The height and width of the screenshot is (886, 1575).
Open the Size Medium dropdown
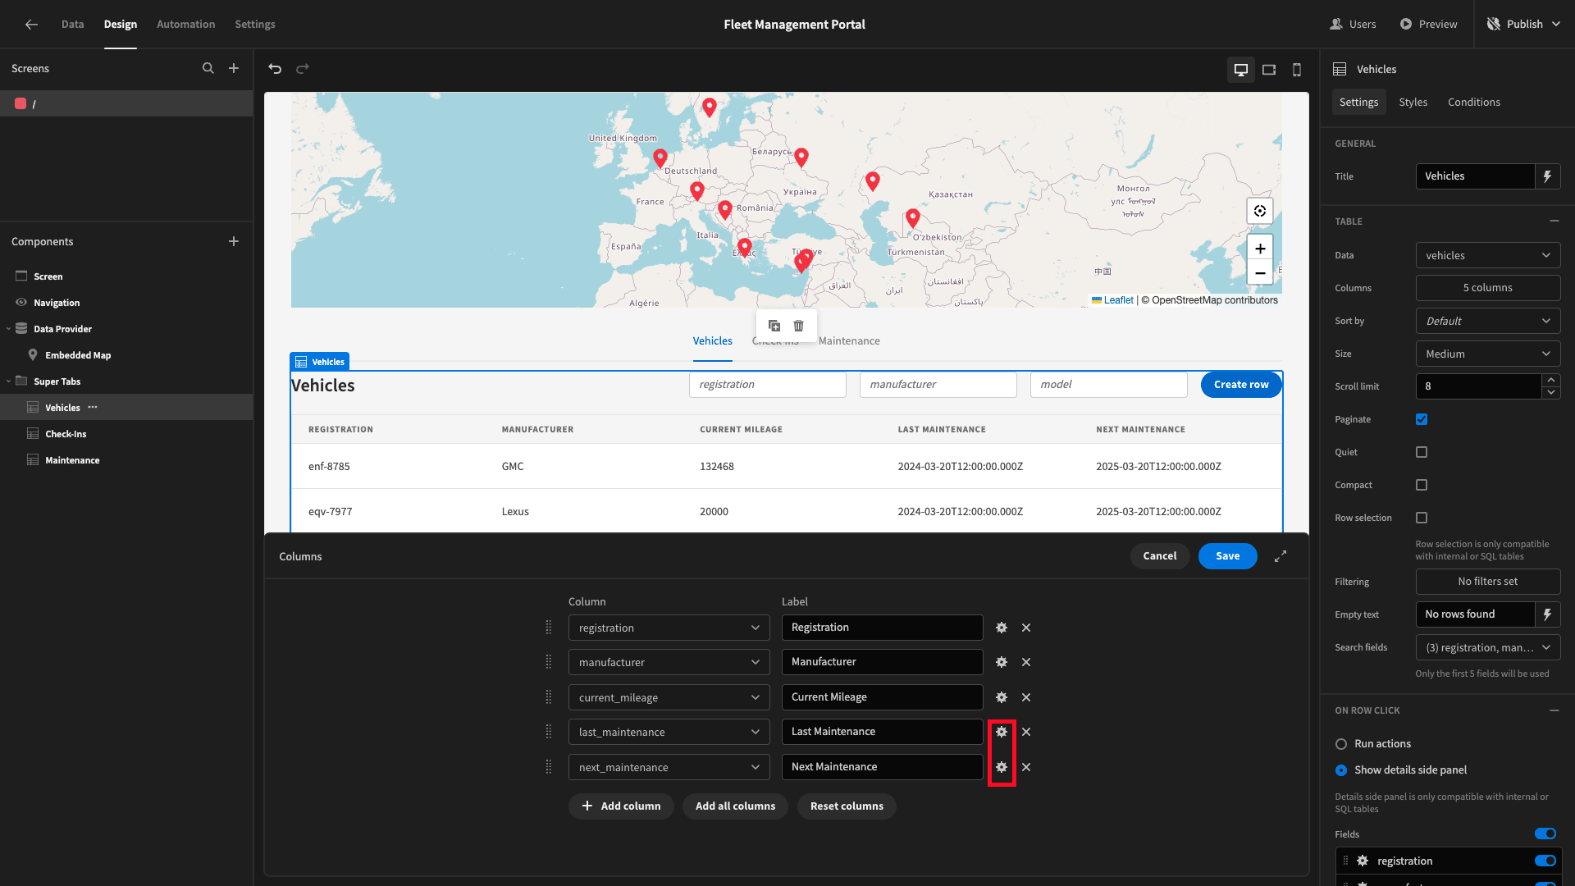[1488, 354]
